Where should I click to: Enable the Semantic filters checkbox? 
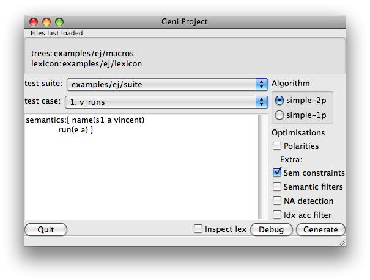[277, 187]
